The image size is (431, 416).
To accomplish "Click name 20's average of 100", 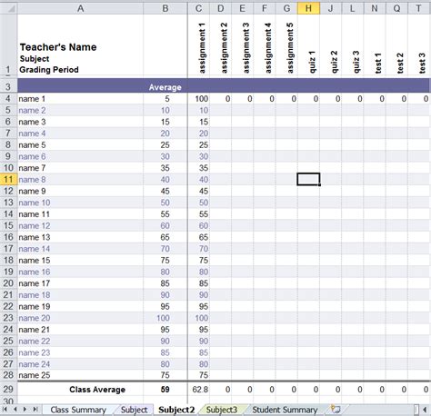I will (x=165, y=318).
